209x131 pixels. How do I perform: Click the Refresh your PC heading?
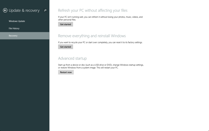92,10
